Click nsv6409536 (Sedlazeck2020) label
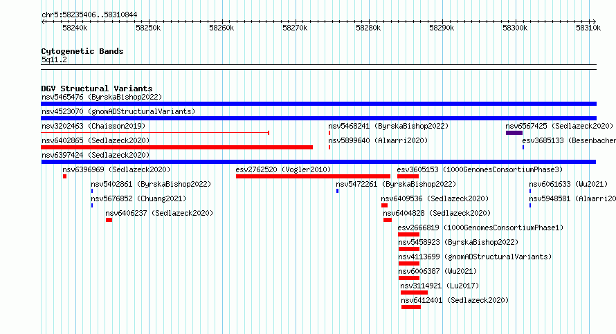Screen dimensions: 616x334 point(435,198)
